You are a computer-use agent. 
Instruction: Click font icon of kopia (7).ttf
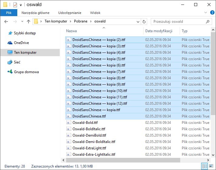69,72
